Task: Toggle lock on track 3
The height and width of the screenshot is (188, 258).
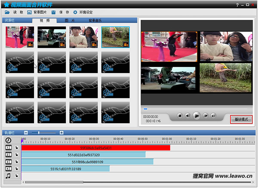Action: point(16,162)
